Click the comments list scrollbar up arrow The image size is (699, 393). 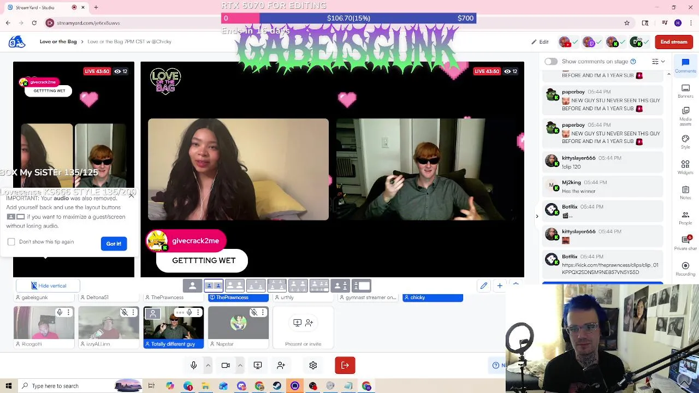pos(668,74)
